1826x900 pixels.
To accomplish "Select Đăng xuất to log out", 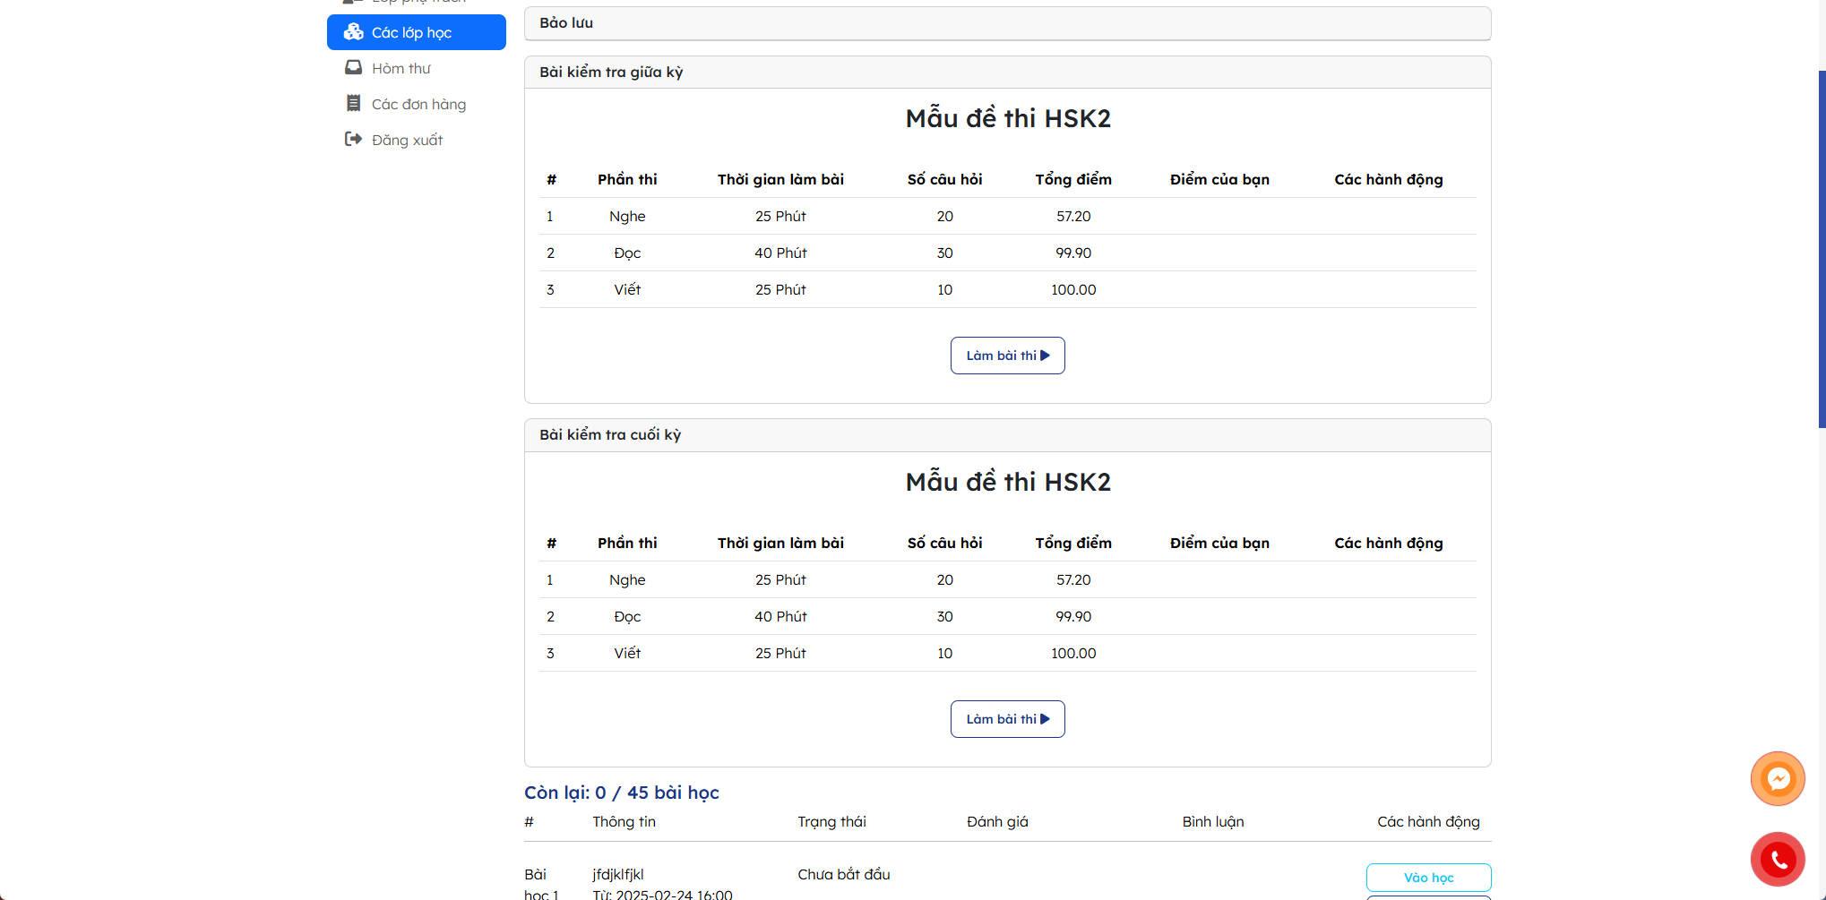I will pos(417,140).
